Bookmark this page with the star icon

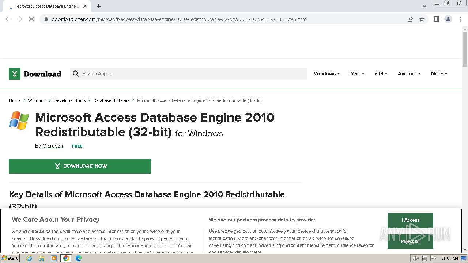point(422,19)
